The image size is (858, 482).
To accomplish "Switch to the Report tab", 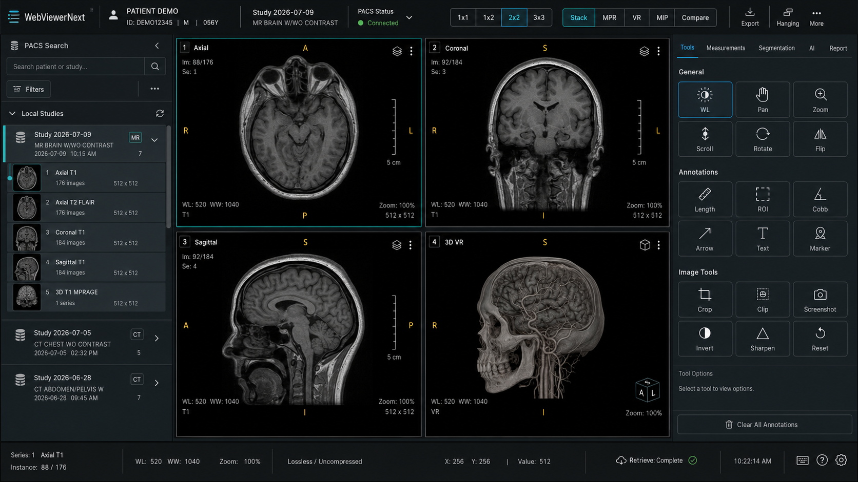I will [838, 48].
